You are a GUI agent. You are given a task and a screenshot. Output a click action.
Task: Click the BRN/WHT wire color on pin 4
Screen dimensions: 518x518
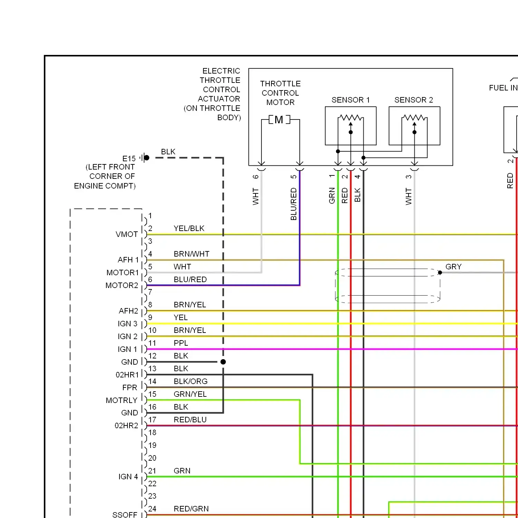click(x=192, y=254)
